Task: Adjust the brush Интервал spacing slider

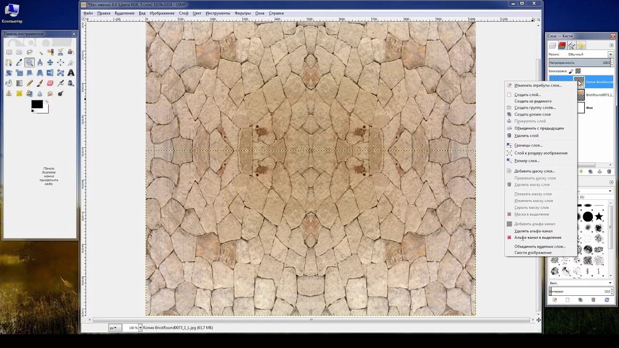Action: point(580,291)
